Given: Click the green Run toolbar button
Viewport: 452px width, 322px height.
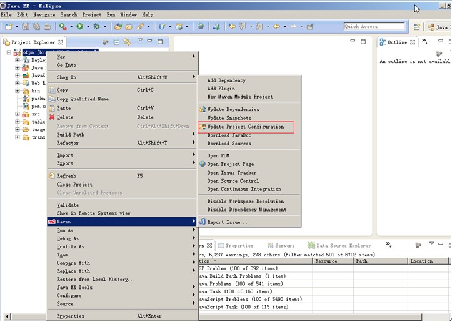Looking at the screenshot, I should tap(79, 26).
